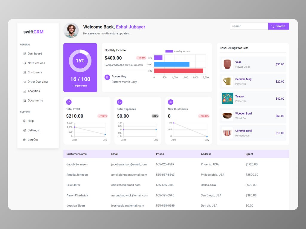The width and height of the screenshot is (306, 229).
Task: Click the Jessica Sloan name cell
Action: click(76, 206)
